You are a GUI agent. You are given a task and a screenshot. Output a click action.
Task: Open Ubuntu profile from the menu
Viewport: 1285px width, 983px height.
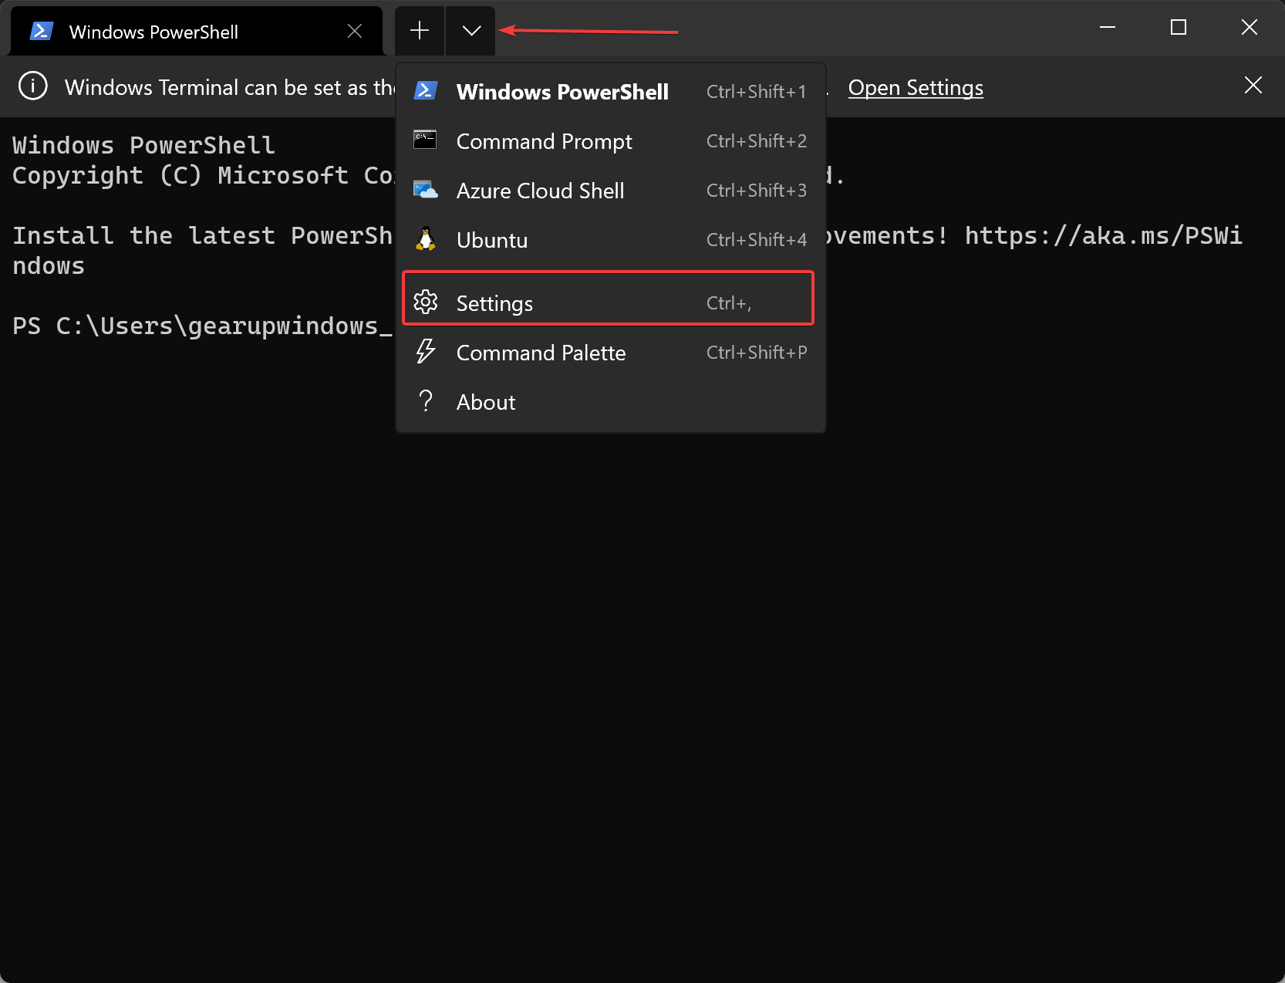tap(611, 240)
